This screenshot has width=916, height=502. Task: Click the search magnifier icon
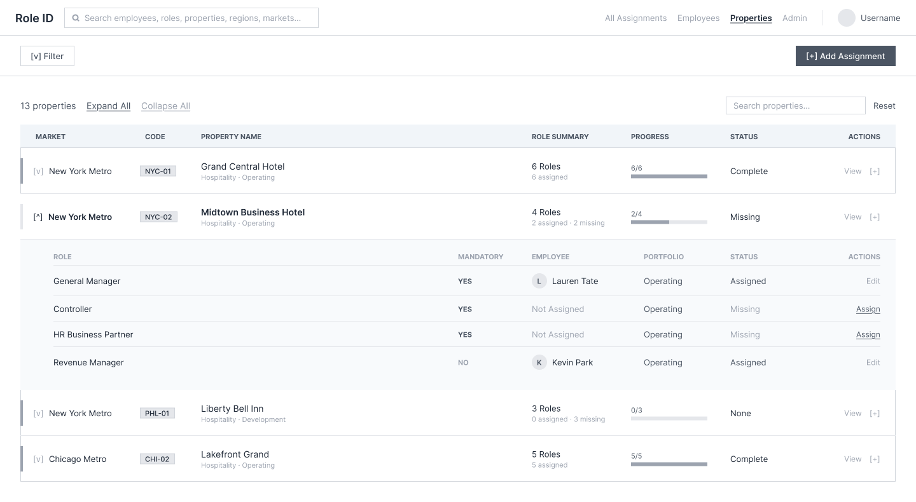[x=76, y=18]
